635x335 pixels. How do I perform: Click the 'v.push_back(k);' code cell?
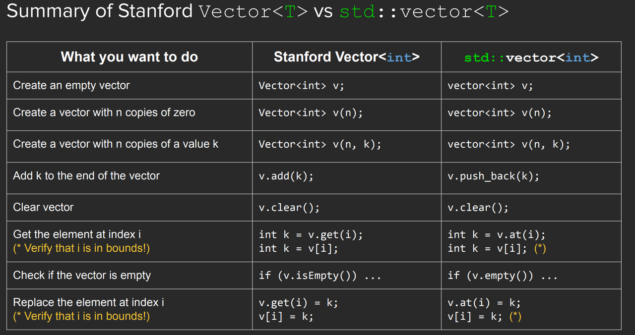pos(493,176)
